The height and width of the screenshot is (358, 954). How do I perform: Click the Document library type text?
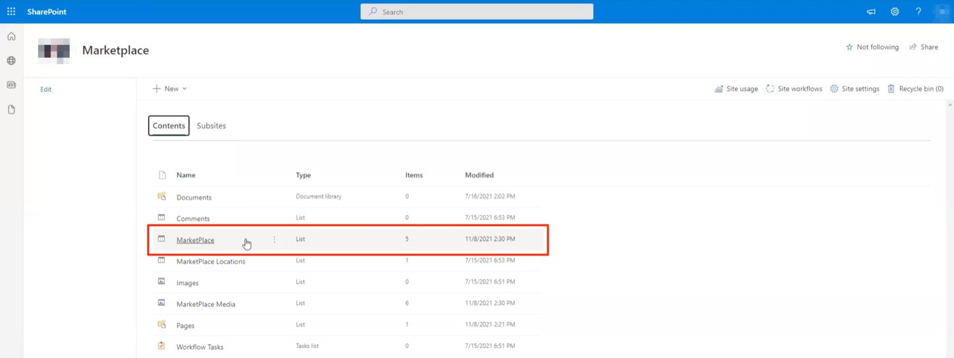pos(318,196)
